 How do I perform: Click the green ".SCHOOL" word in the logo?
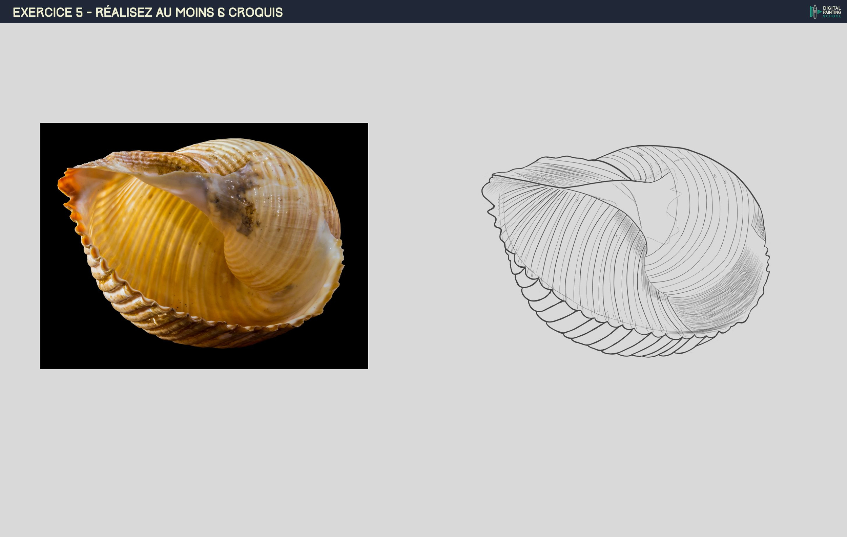(x=831, y=16)
